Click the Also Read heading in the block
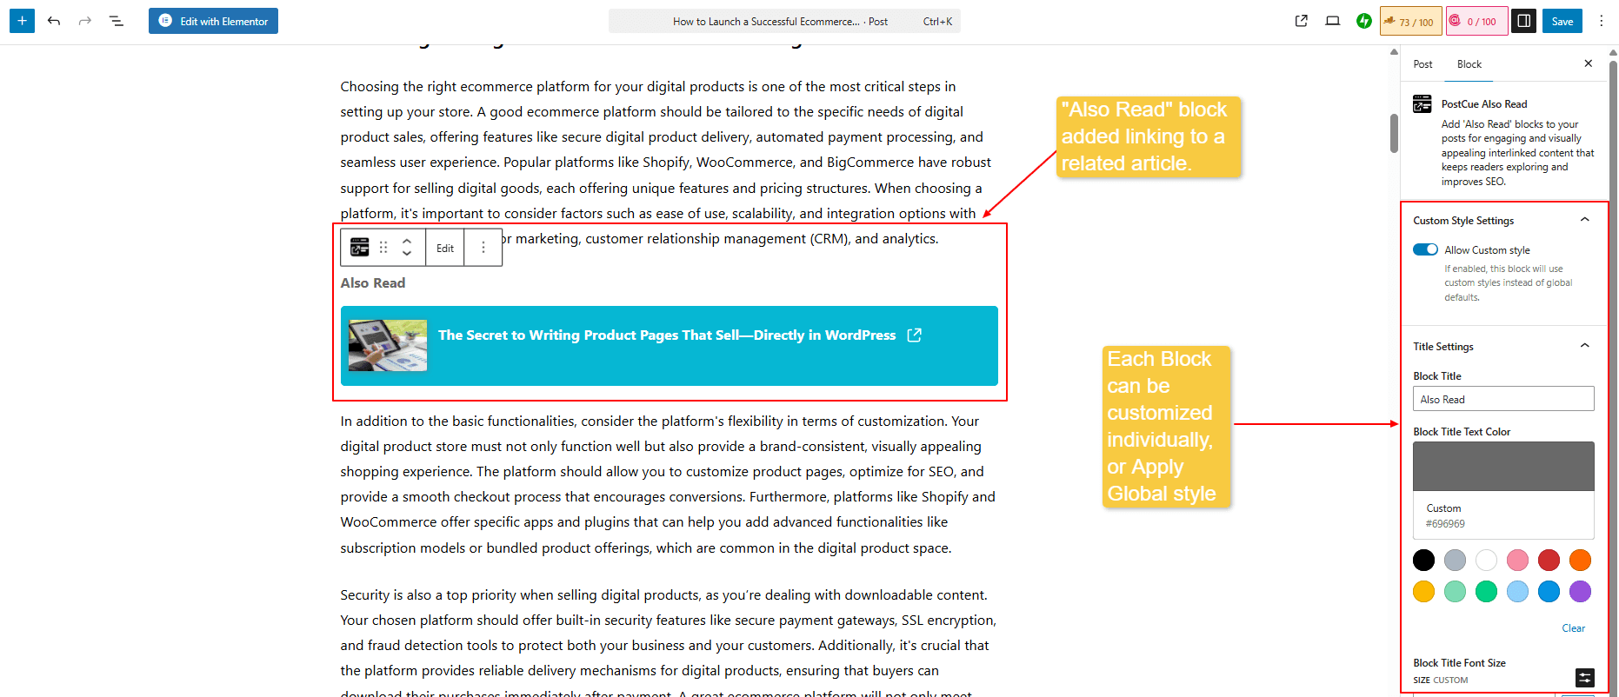The image size is (1619, 697). (373, 283)
